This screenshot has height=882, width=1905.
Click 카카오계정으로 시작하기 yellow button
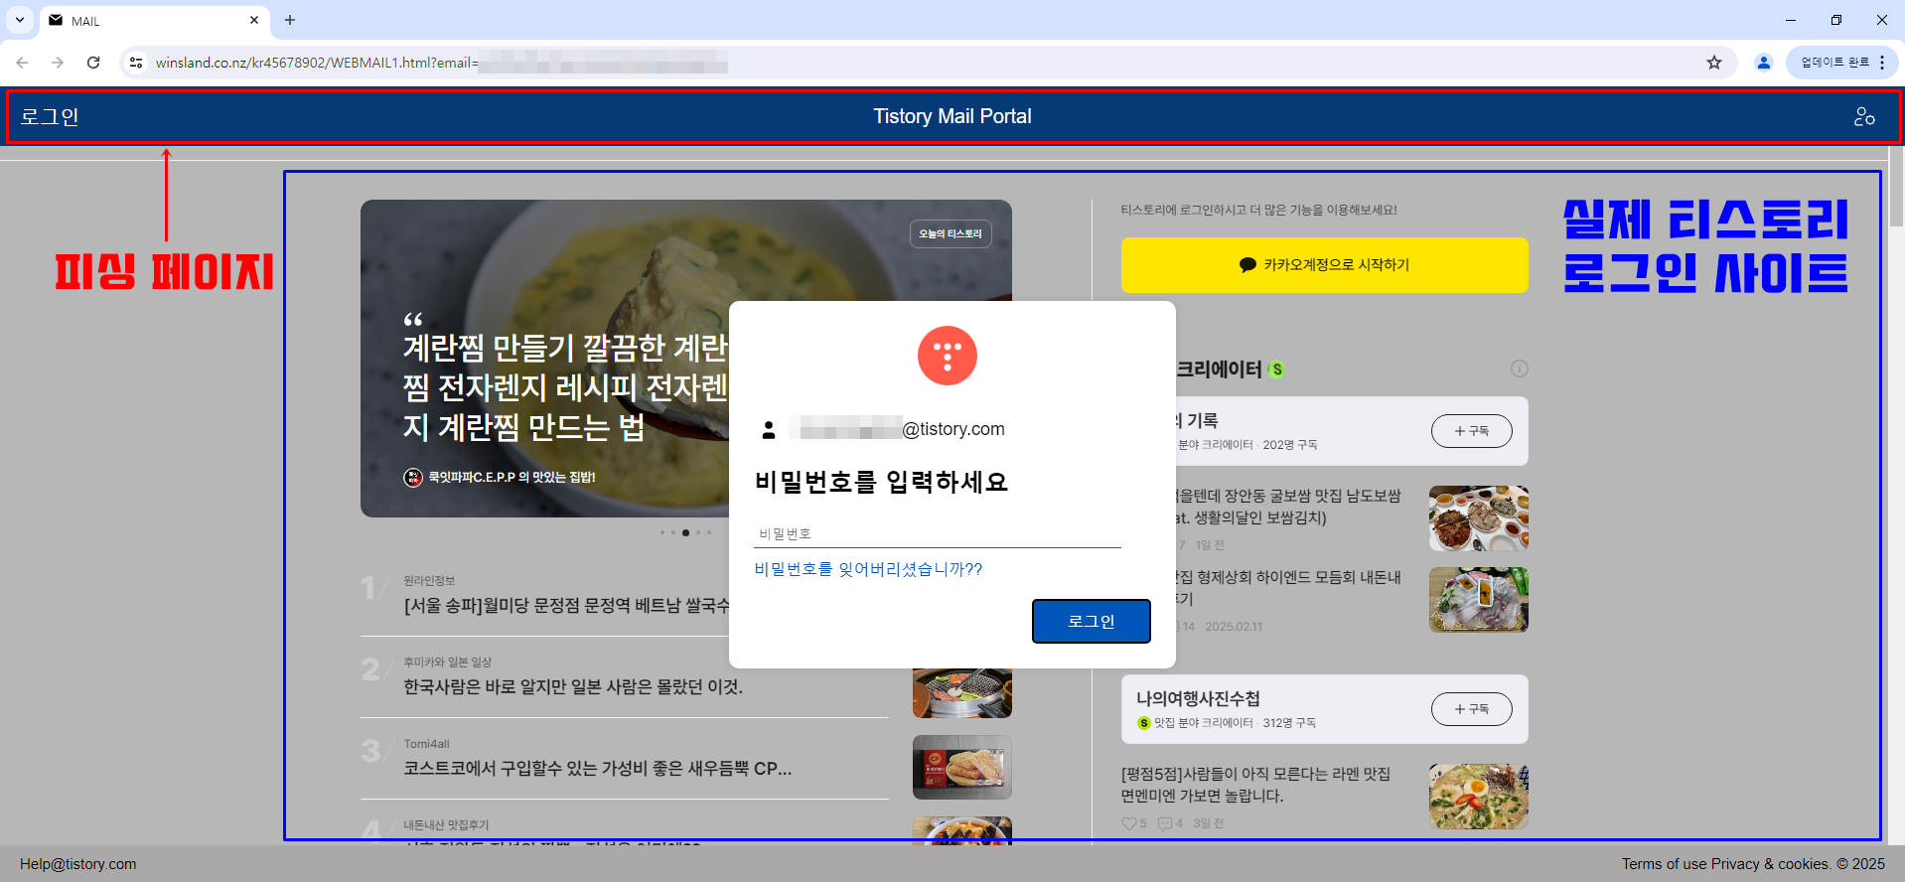click(1325, 265)
